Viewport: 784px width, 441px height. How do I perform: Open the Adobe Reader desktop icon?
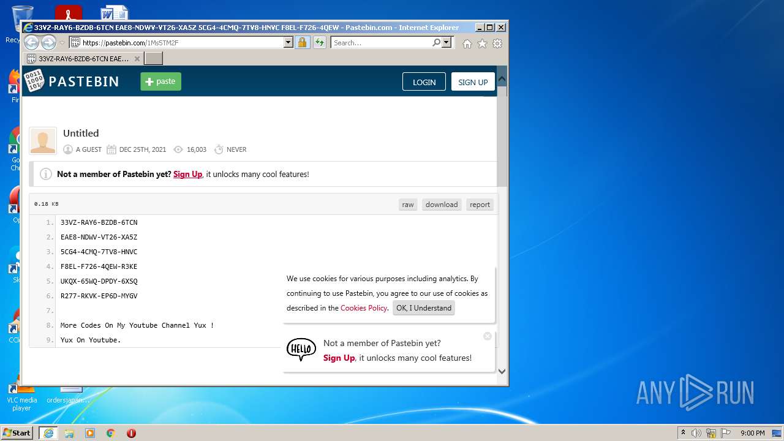(69, 13)
